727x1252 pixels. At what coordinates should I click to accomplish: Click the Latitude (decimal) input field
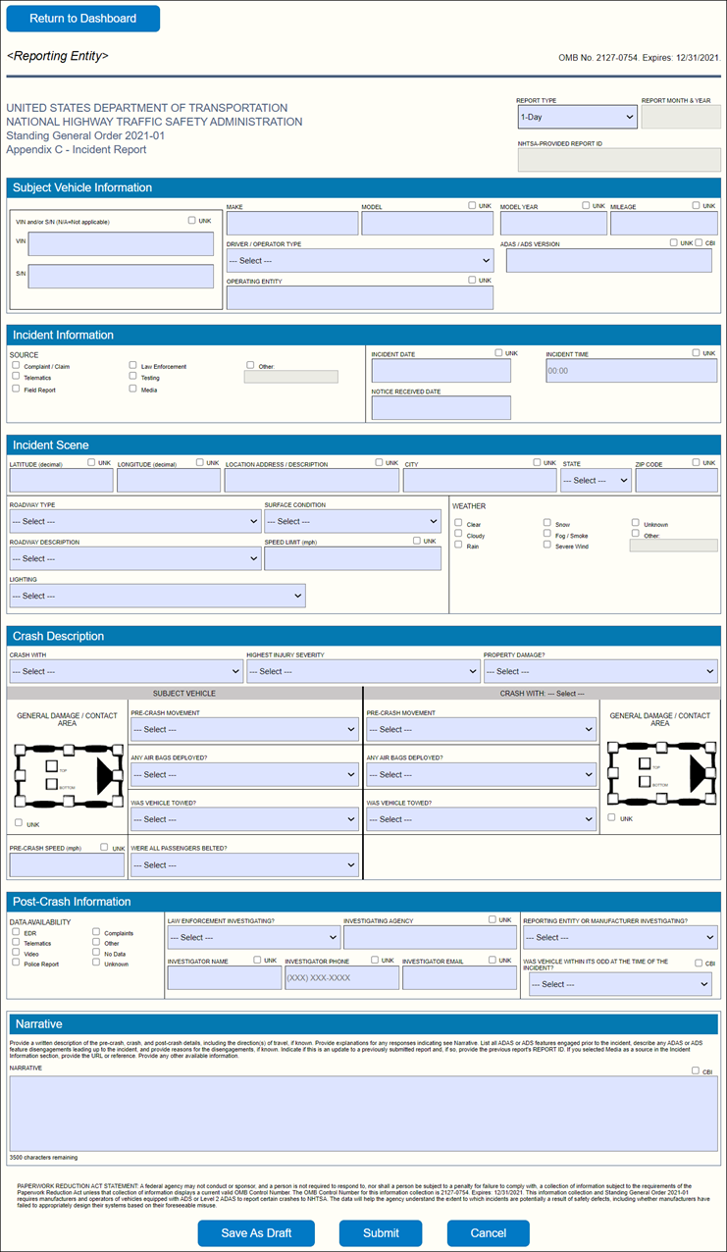tap(62, 481)
